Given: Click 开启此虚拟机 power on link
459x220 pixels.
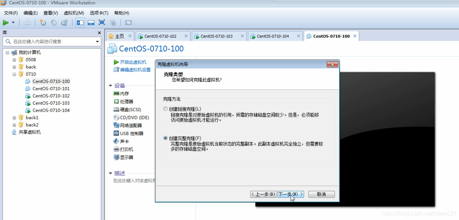Looking at the screenshot, I should tap(133, 62).
